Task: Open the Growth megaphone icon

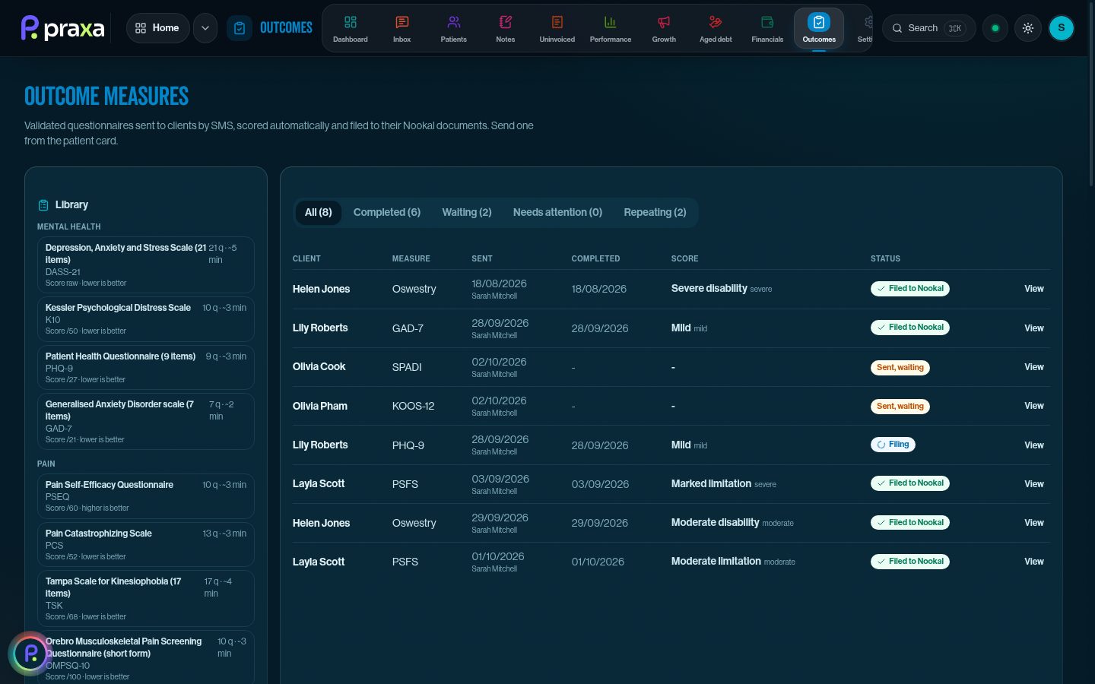Action: click(664, 28)
